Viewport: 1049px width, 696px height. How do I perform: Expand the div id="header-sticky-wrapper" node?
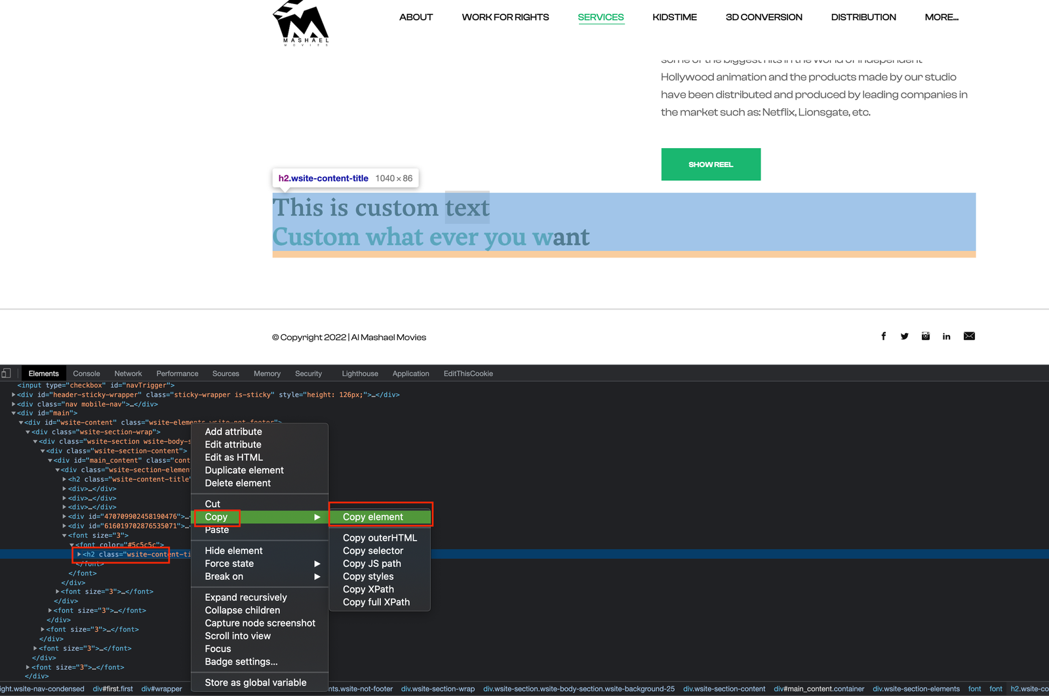click(13, 395)
